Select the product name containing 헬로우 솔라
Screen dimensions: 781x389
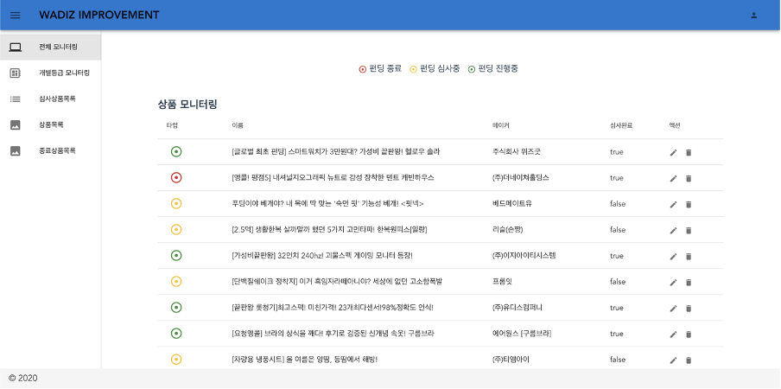(336, 152)
